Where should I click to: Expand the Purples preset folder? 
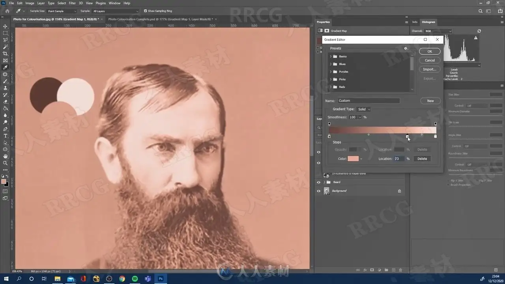point(331,72)
